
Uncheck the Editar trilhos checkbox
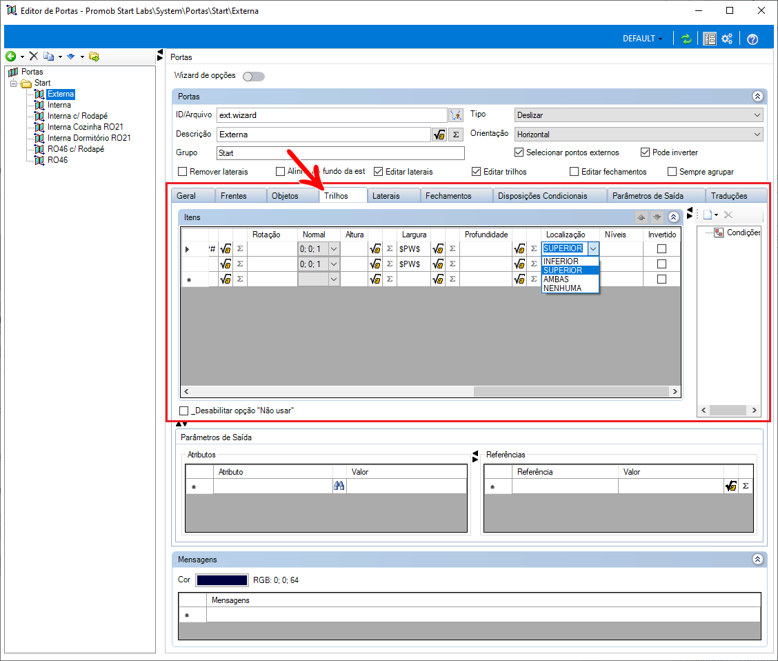click(477, 172)
